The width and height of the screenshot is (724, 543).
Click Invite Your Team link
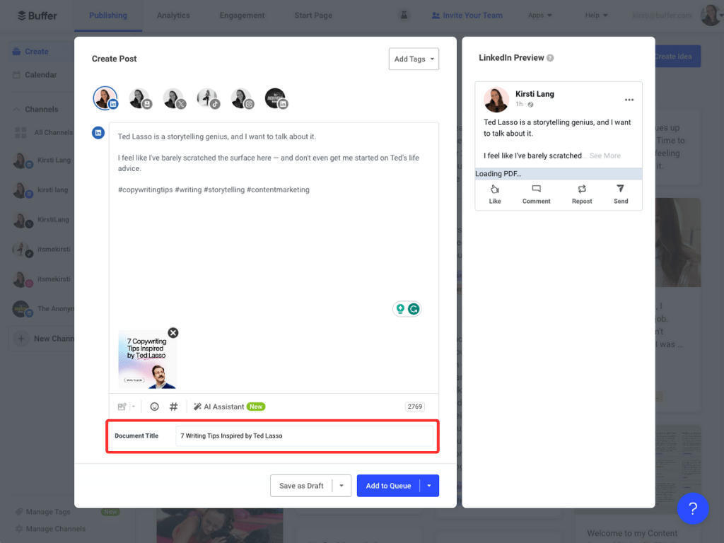(x=467, y=16)
